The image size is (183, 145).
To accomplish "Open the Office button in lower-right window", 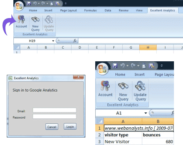I will point(102,69).
